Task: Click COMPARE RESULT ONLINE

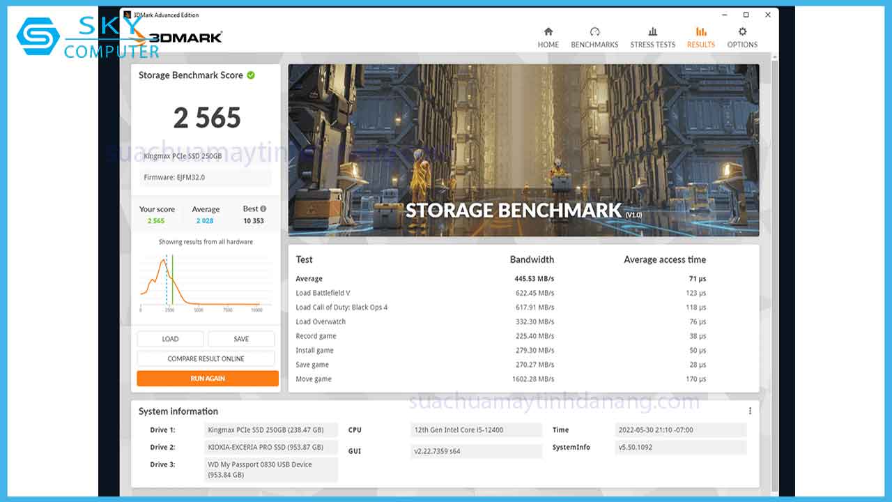Action: click(x=206, y=358)
